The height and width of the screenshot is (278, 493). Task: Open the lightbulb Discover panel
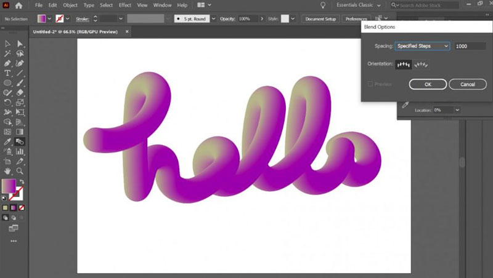[322, 5]
